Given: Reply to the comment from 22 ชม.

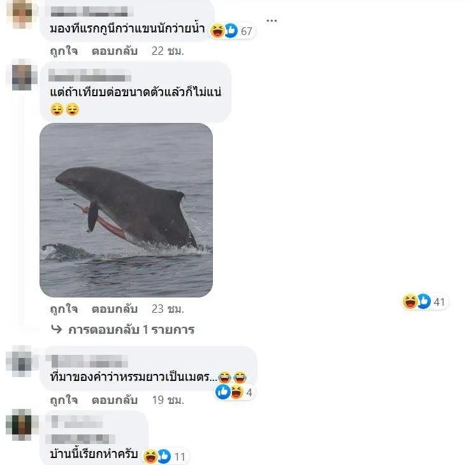Looking at the screenshot, I should [x=115, y=51].
